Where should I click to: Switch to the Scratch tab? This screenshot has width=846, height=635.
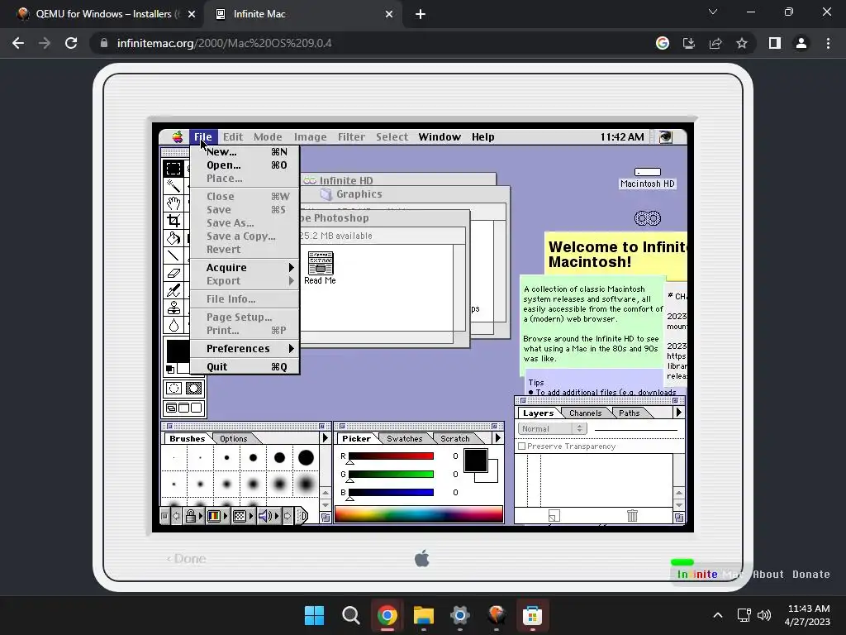[454, 438]
